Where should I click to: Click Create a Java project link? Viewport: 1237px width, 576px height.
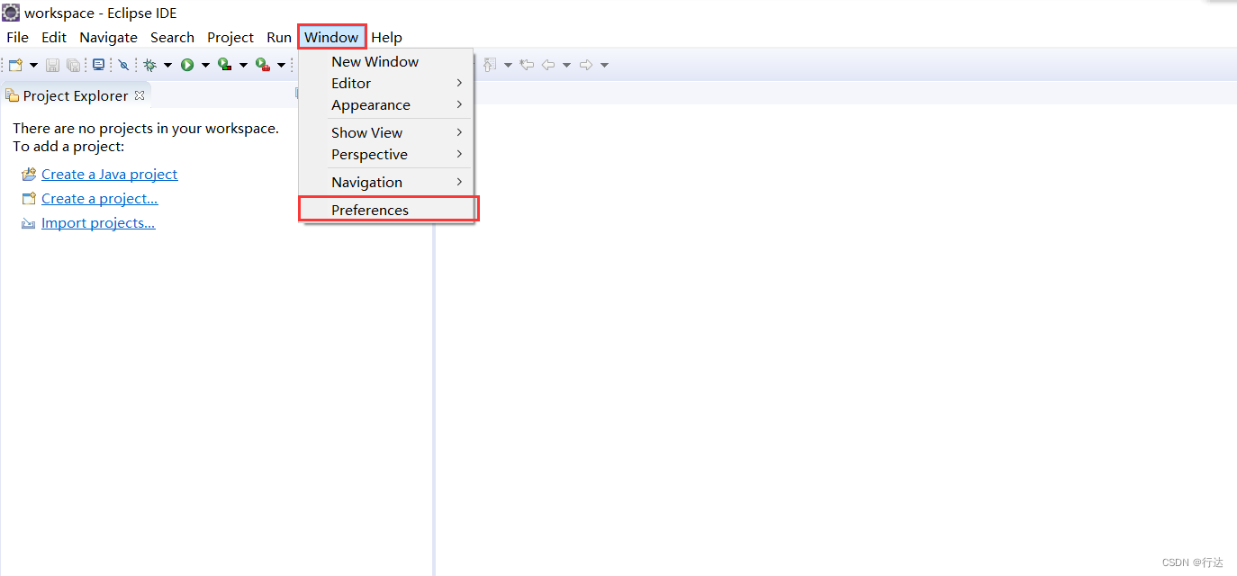[x=110, y=174]
